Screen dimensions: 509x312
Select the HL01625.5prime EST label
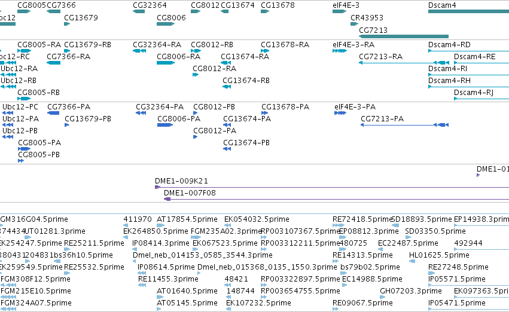(439, 255)
